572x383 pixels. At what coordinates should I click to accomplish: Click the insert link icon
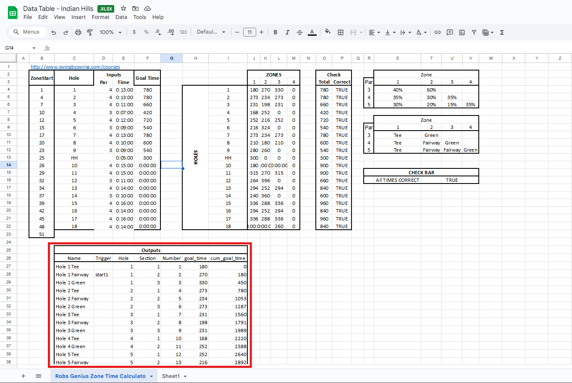point(437,32)
